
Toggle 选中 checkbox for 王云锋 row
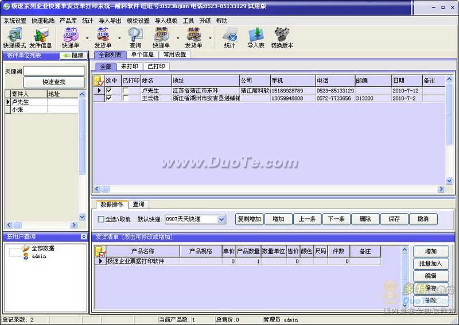point(109,98)
